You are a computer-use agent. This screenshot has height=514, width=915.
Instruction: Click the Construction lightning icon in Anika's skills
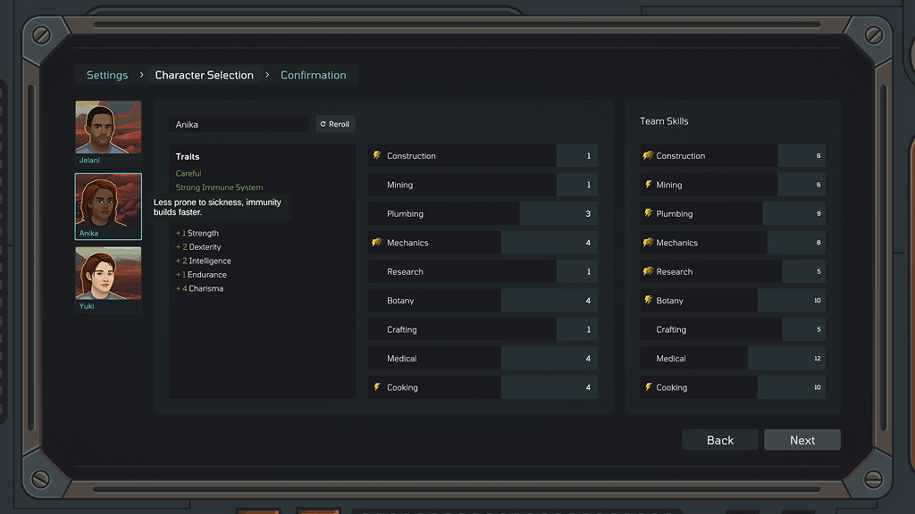377,155
